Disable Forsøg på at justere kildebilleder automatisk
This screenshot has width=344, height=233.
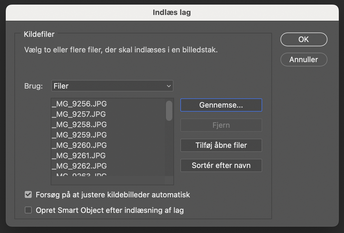click(x=28, y=195)
